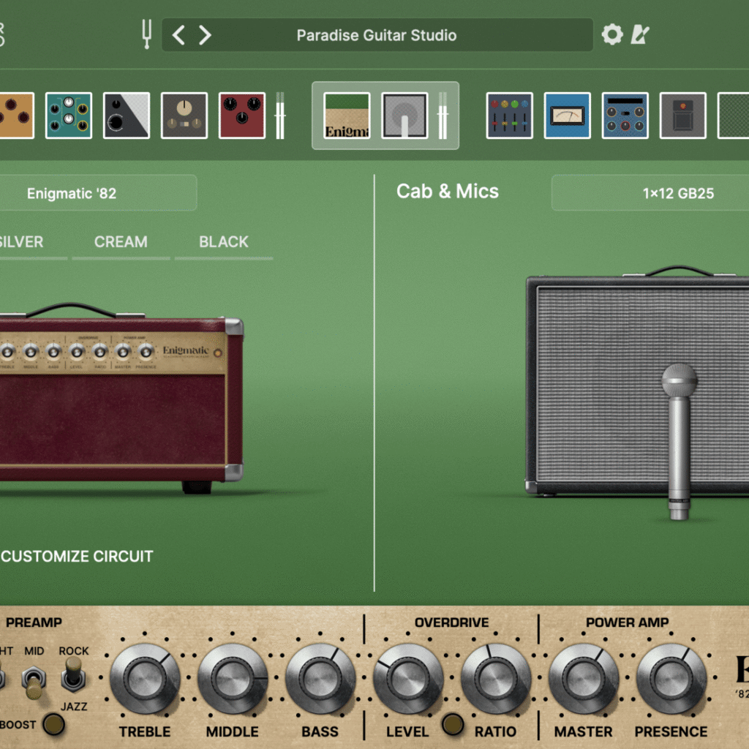
Task: Flip the MID toggle switch
Action: click(33, 682)
